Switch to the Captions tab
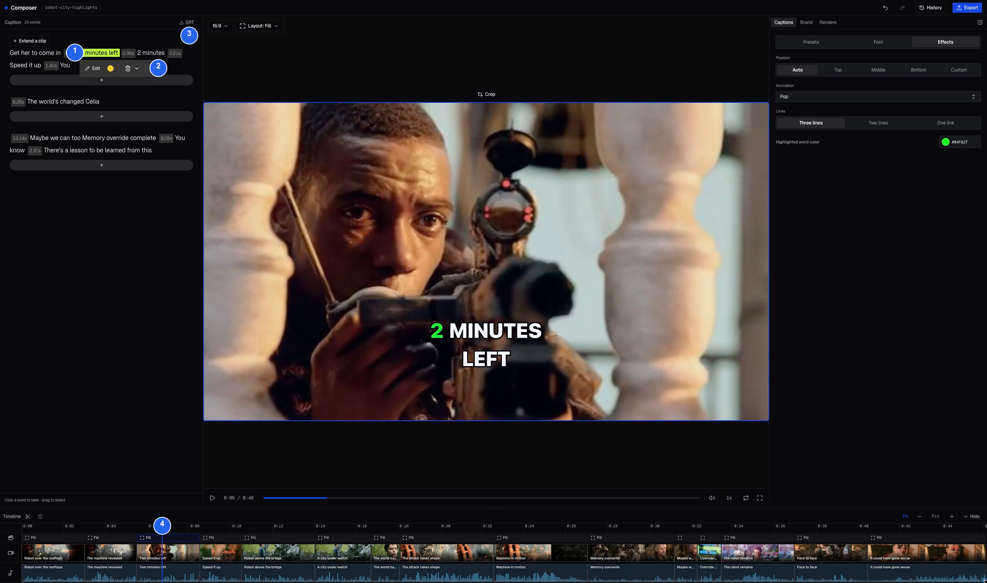 [x=783, y=22]
